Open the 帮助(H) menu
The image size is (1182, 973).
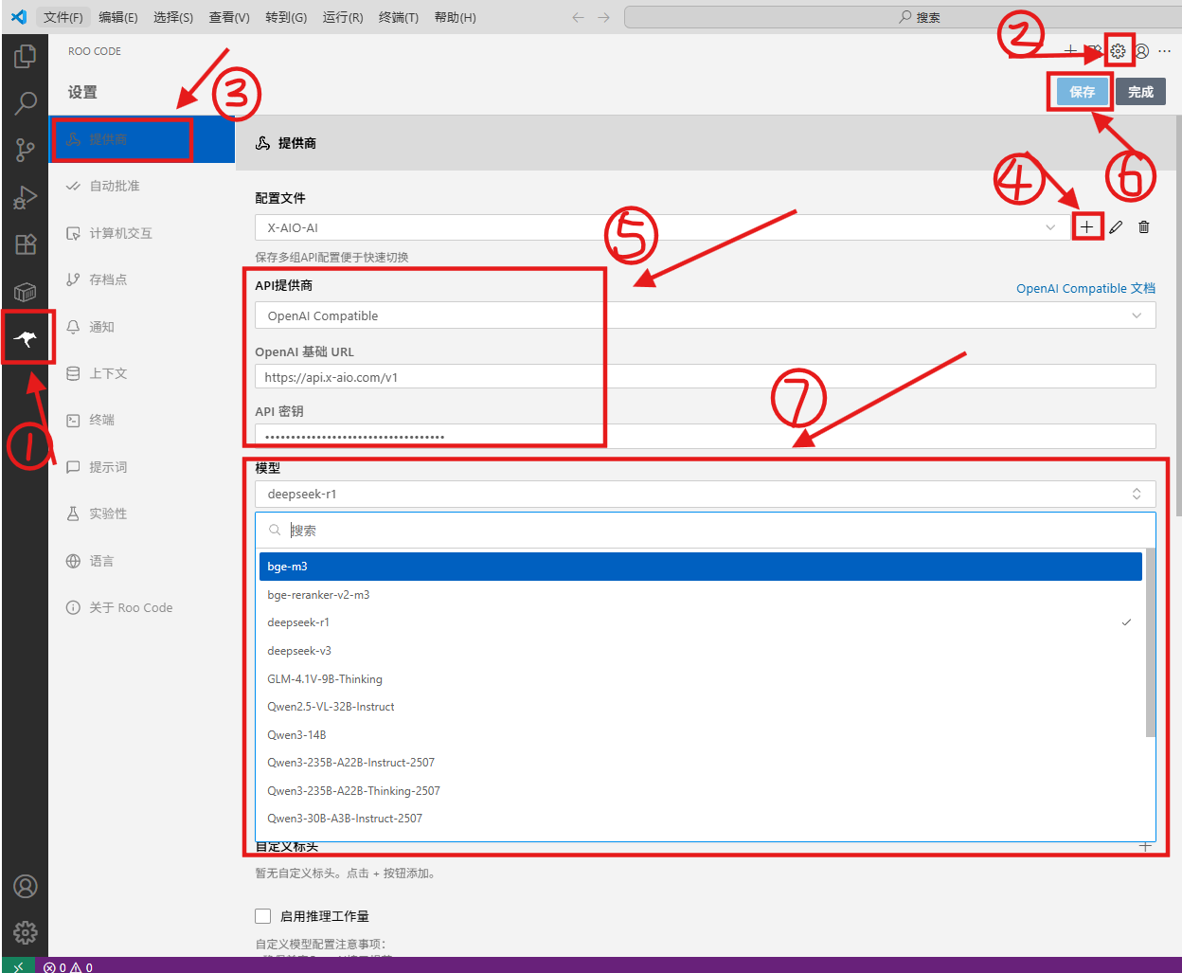[x=456, y=17]
